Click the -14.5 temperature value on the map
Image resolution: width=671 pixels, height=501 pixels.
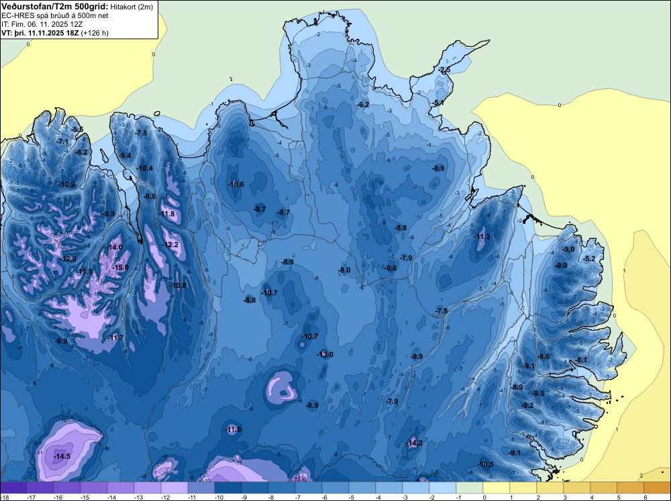pyautogui.click(x=62, y=457)
